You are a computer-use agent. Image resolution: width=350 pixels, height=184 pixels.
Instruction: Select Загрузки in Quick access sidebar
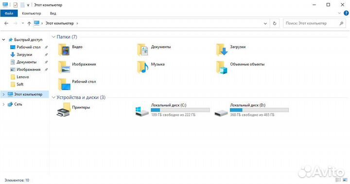[x=24, y=55]
